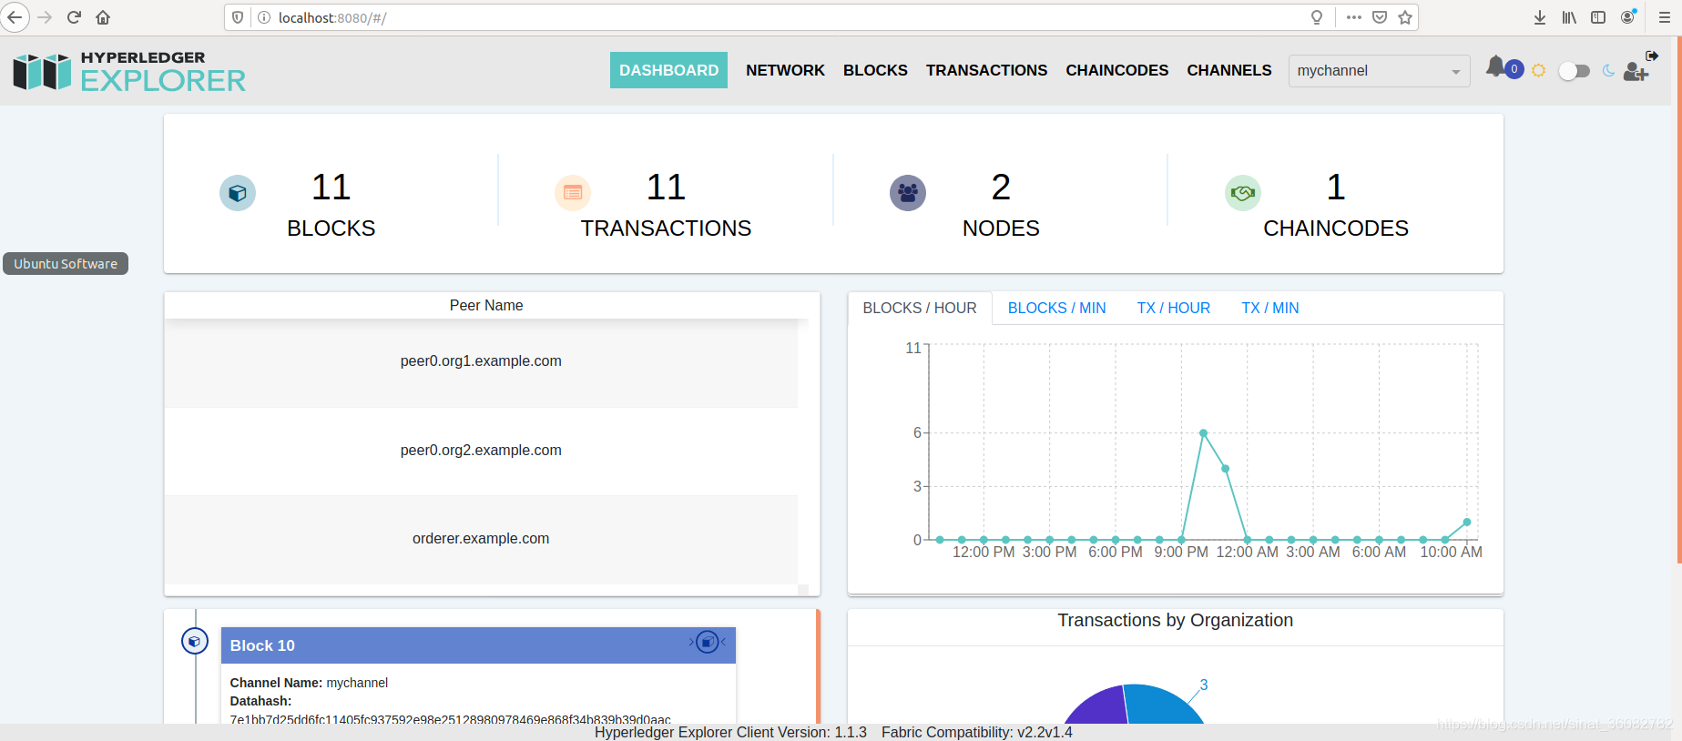The height and width of the screenshot is (741, 1682).
Task: Click the timeline cube marker for Block 10
Action: click(194, 642)
